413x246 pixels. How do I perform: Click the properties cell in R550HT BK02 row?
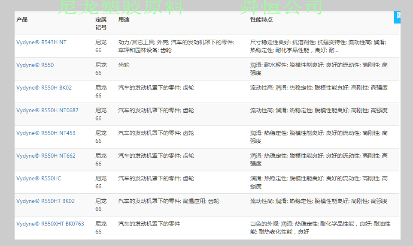[x=319, y=201]
